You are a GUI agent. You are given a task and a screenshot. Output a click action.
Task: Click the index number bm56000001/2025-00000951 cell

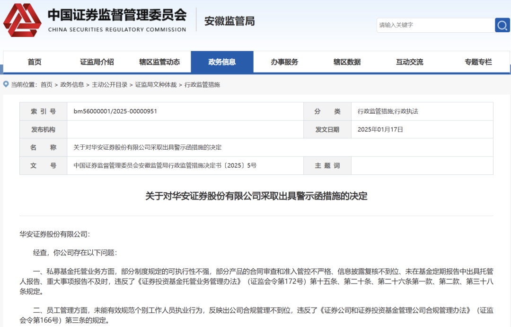pyautogui.click(x=115, y=111)
